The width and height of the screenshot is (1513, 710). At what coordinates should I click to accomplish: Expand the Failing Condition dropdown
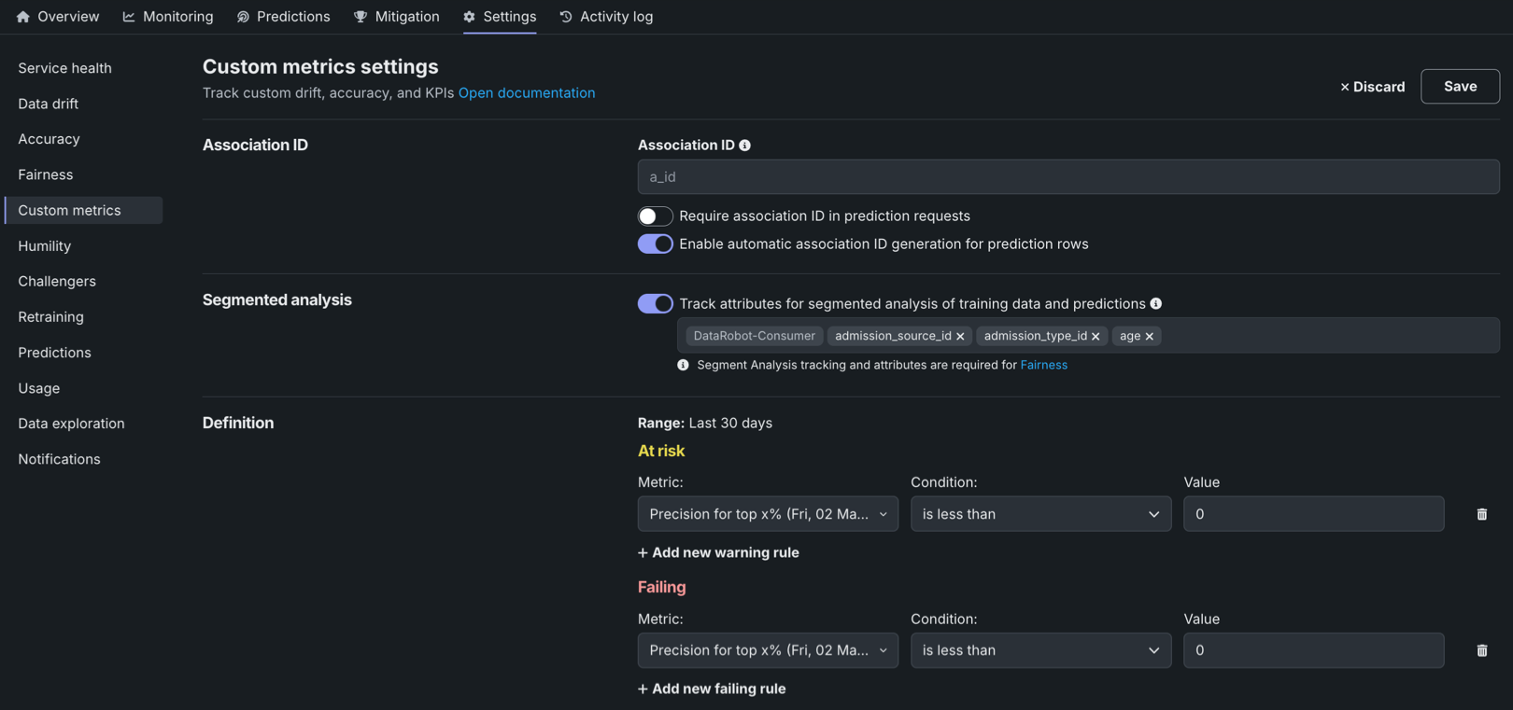[x=1040, y=650]
